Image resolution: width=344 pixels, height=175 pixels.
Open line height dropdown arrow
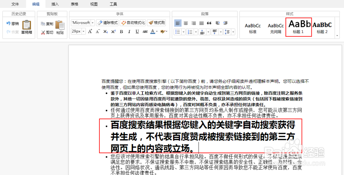233,32
